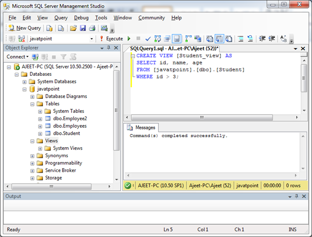Click the Object Explorer filter funnel icon
The width and height of the screenshot is (312, 237).
point(63,57)
